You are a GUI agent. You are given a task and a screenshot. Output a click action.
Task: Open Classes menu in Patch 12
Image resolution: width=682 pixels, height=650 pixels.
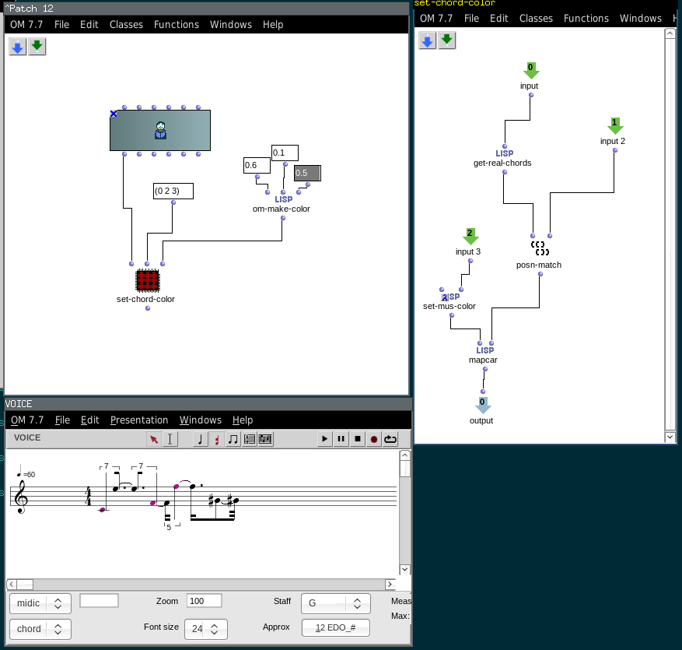pos(126,24)
